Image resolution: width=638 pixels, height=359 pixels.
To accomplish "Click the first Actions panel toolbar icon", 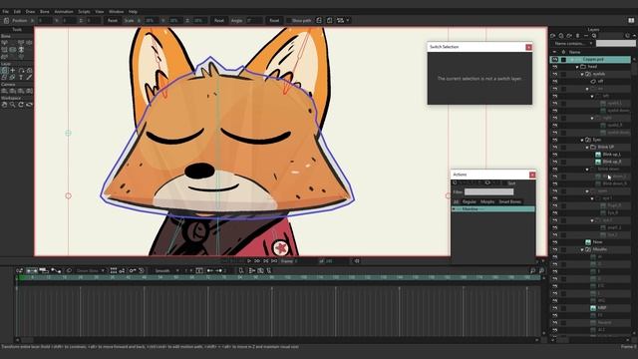I will point(455,183).
